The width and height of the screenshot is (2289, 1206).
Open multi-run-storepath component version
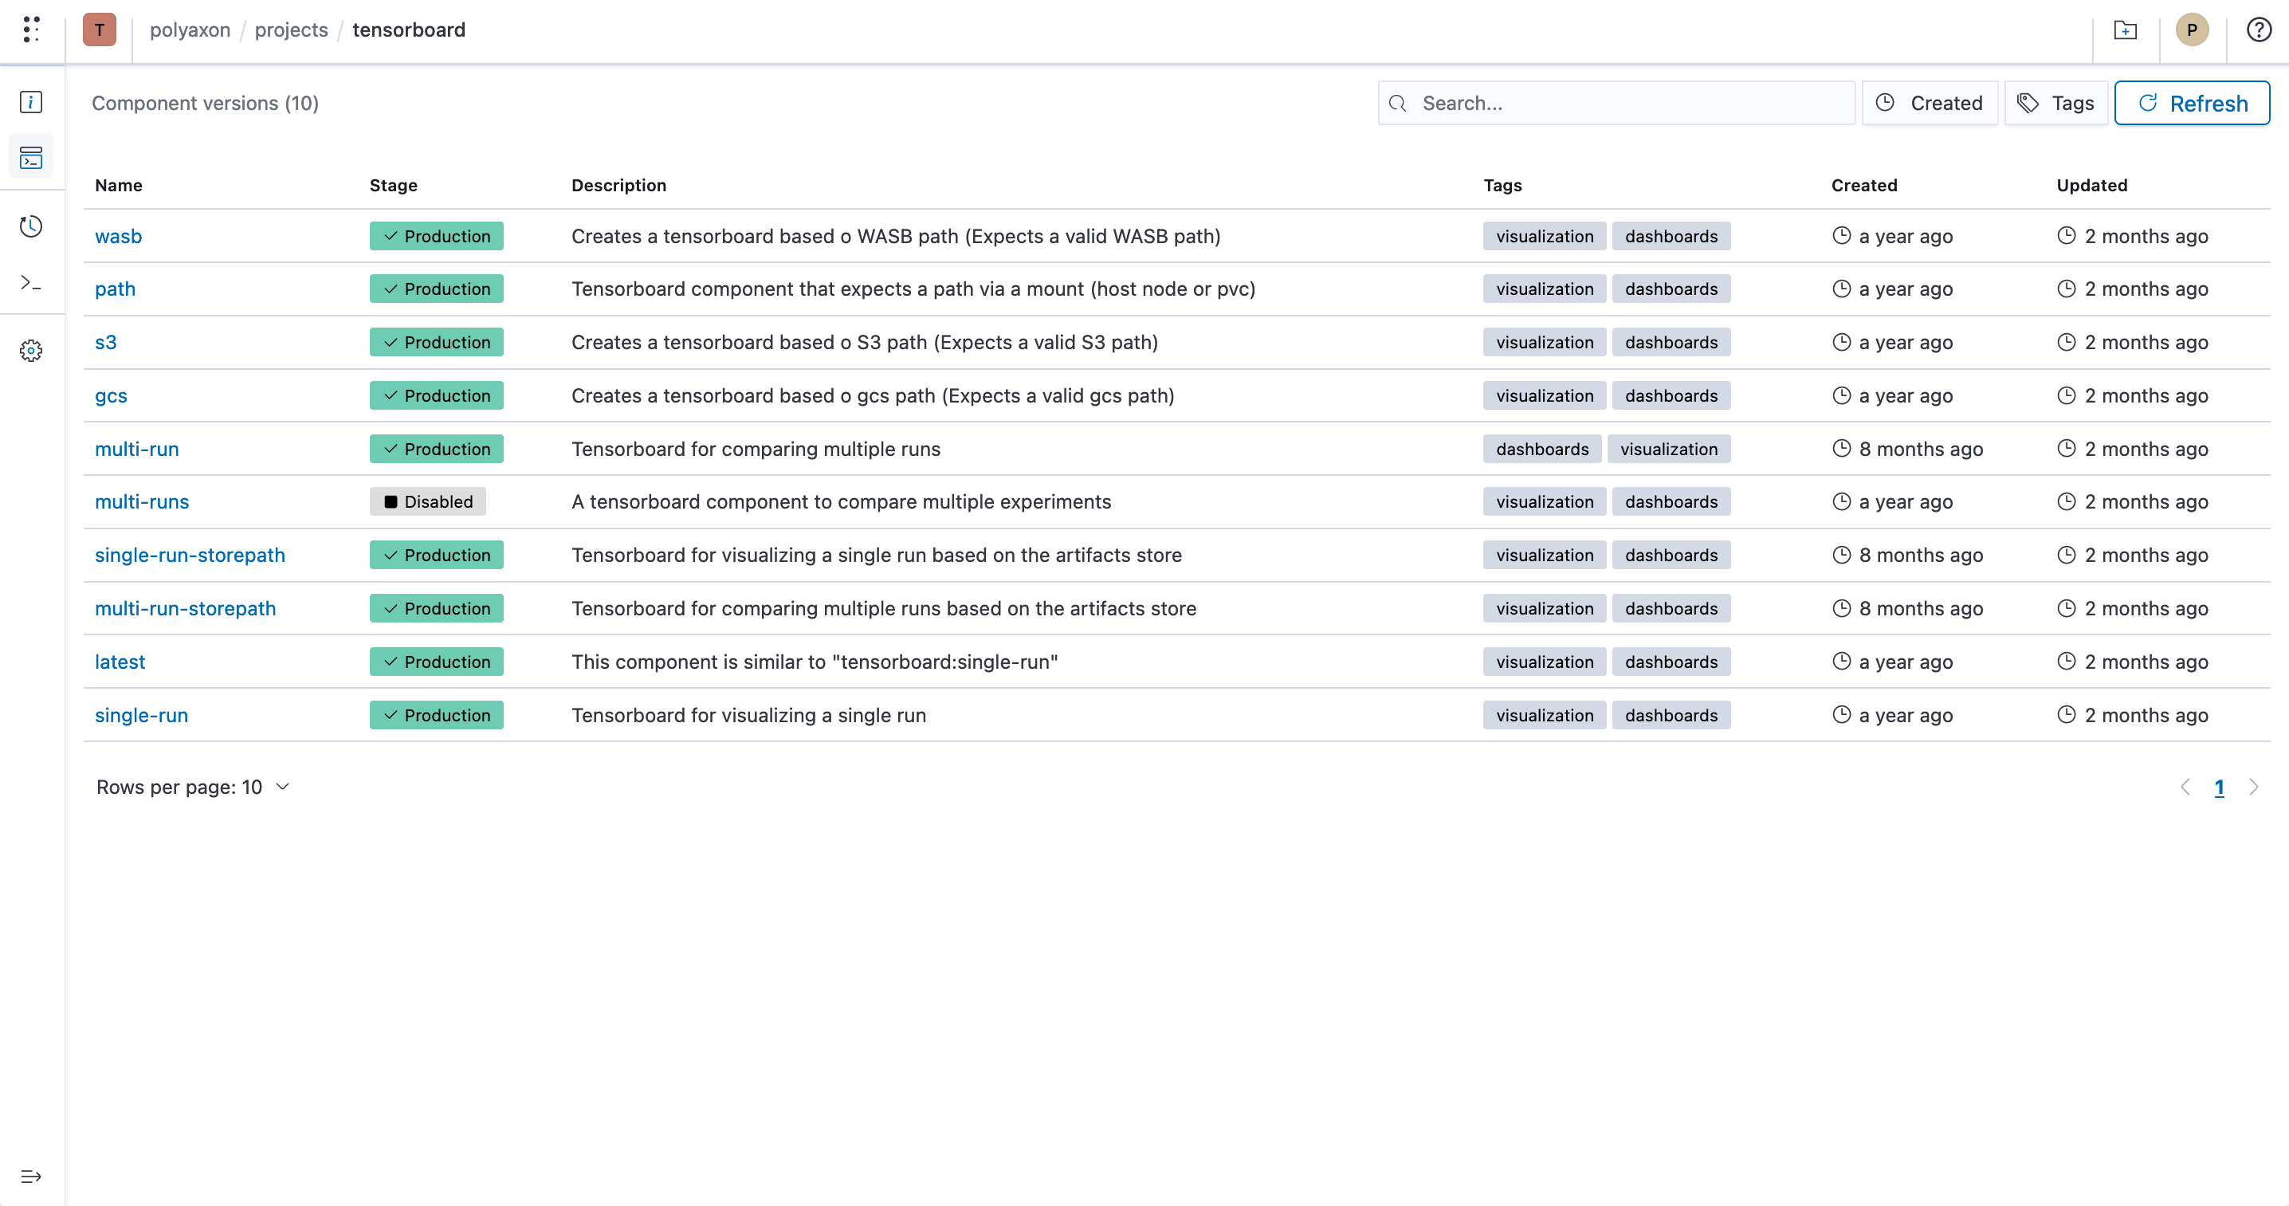(x=186, y=608)
